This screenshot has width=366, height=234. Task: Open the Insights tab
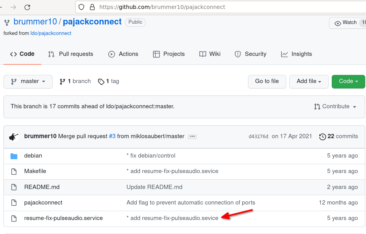[296, 54]
